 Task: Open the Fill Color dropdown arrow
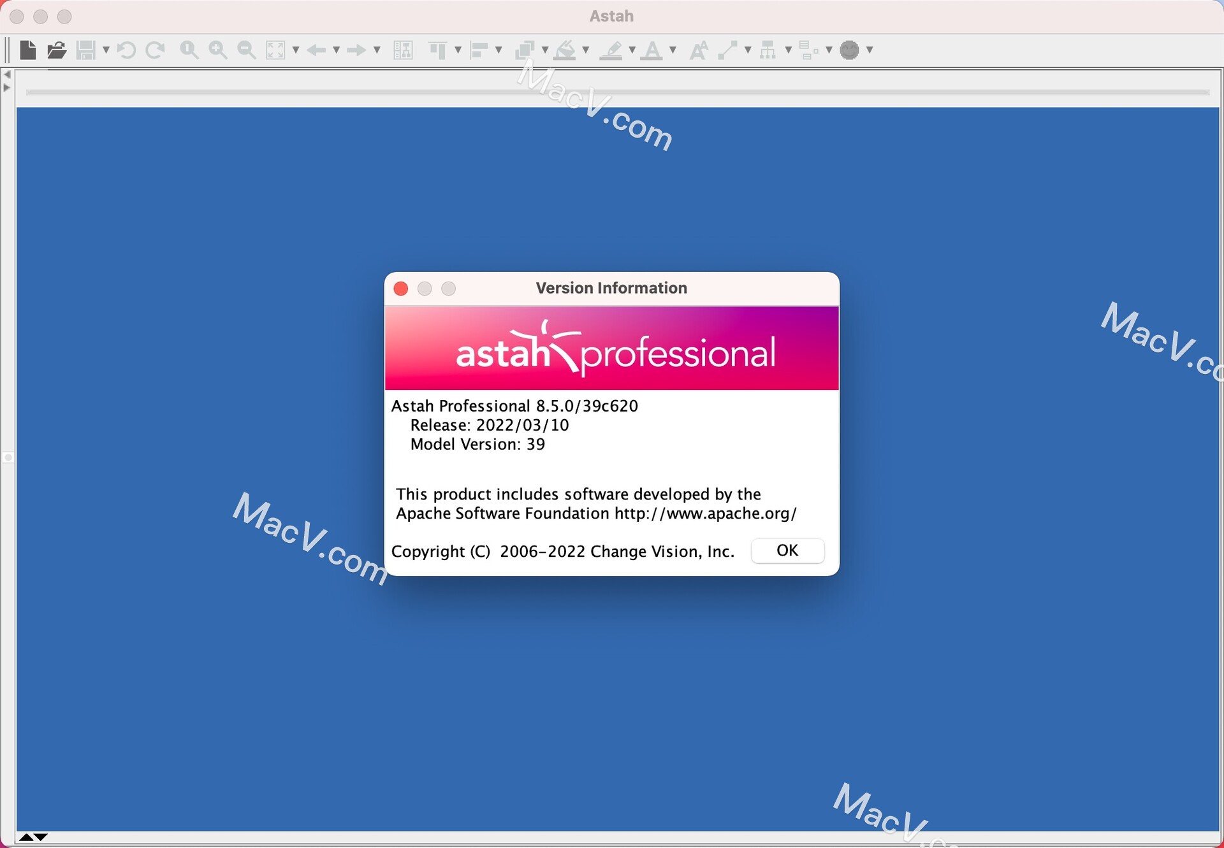click(x=586, y=50)
